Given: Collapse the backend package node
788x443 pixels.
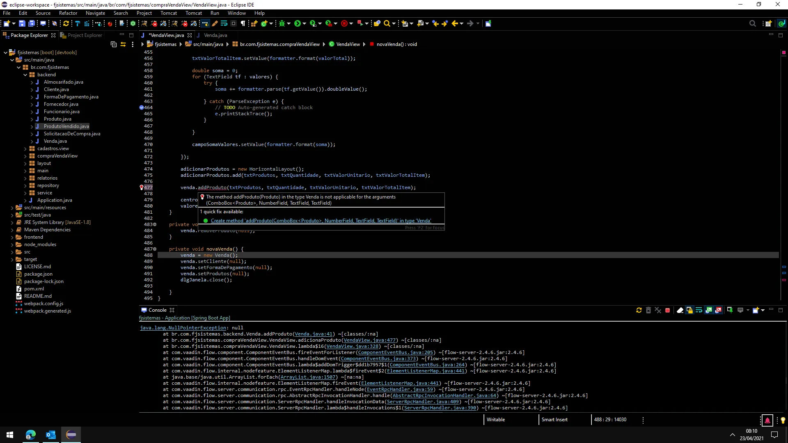Looking at the screenshot, I should point(25,75).
